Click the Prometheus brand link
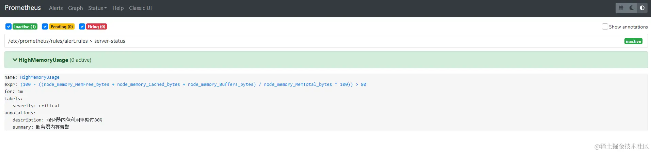This screenshot has height=152, width=651. click(23, 7)
